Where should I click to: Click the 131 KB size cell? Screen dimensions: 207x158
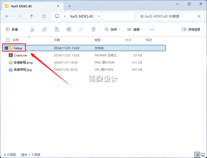137,62
